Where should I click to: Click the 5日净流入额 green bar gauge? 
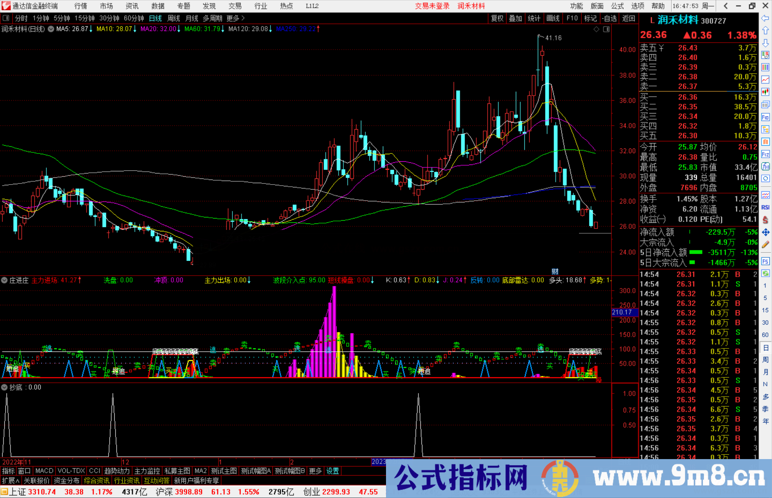point(696,252)
